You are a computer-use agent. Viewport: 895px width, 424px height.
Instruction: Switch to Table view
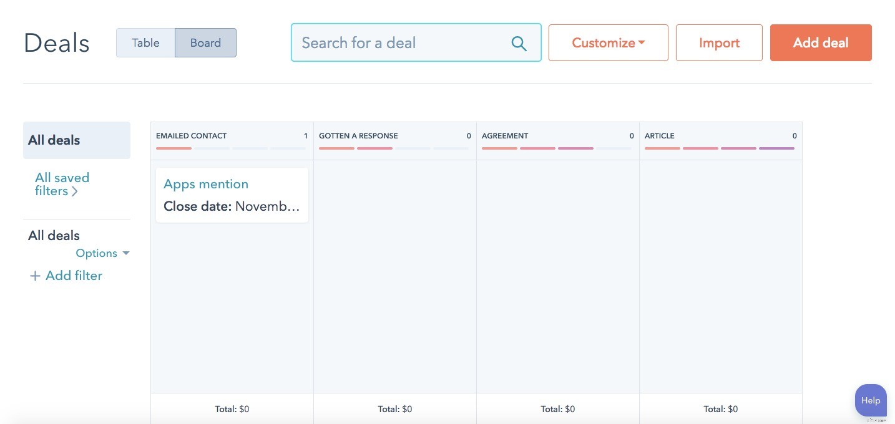145,42
